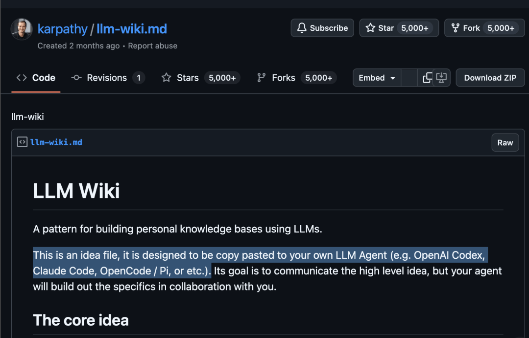Open the karpathy user link
Image resolution: width=529 pixels, height=338 pixels.
point(62,29)
